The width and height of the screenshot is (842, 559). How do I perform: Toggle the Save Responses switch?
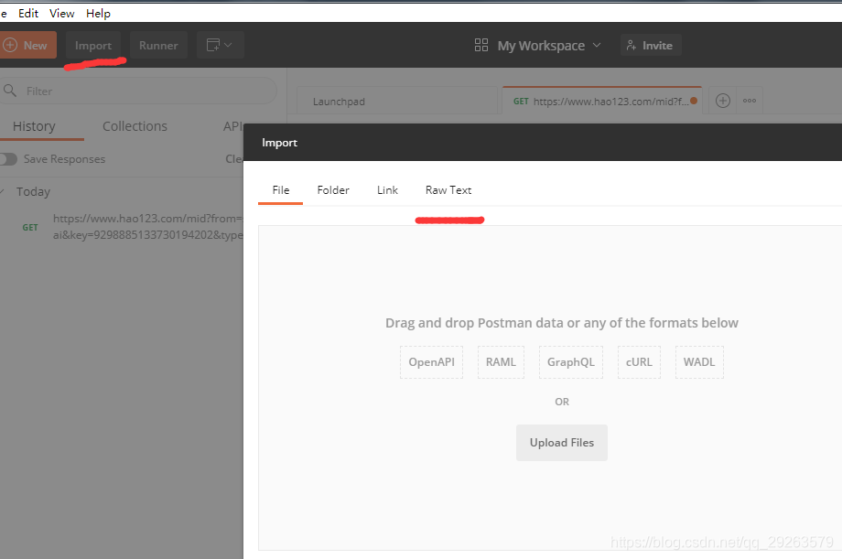8,159
